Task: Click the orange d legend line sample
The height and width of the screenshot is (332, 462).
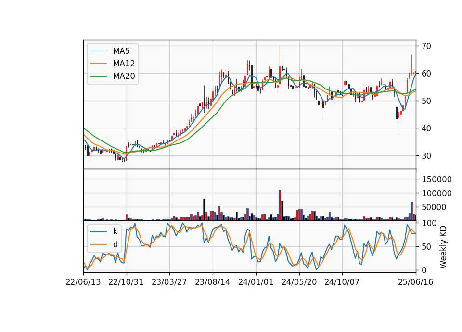Action: click(98, 244)
